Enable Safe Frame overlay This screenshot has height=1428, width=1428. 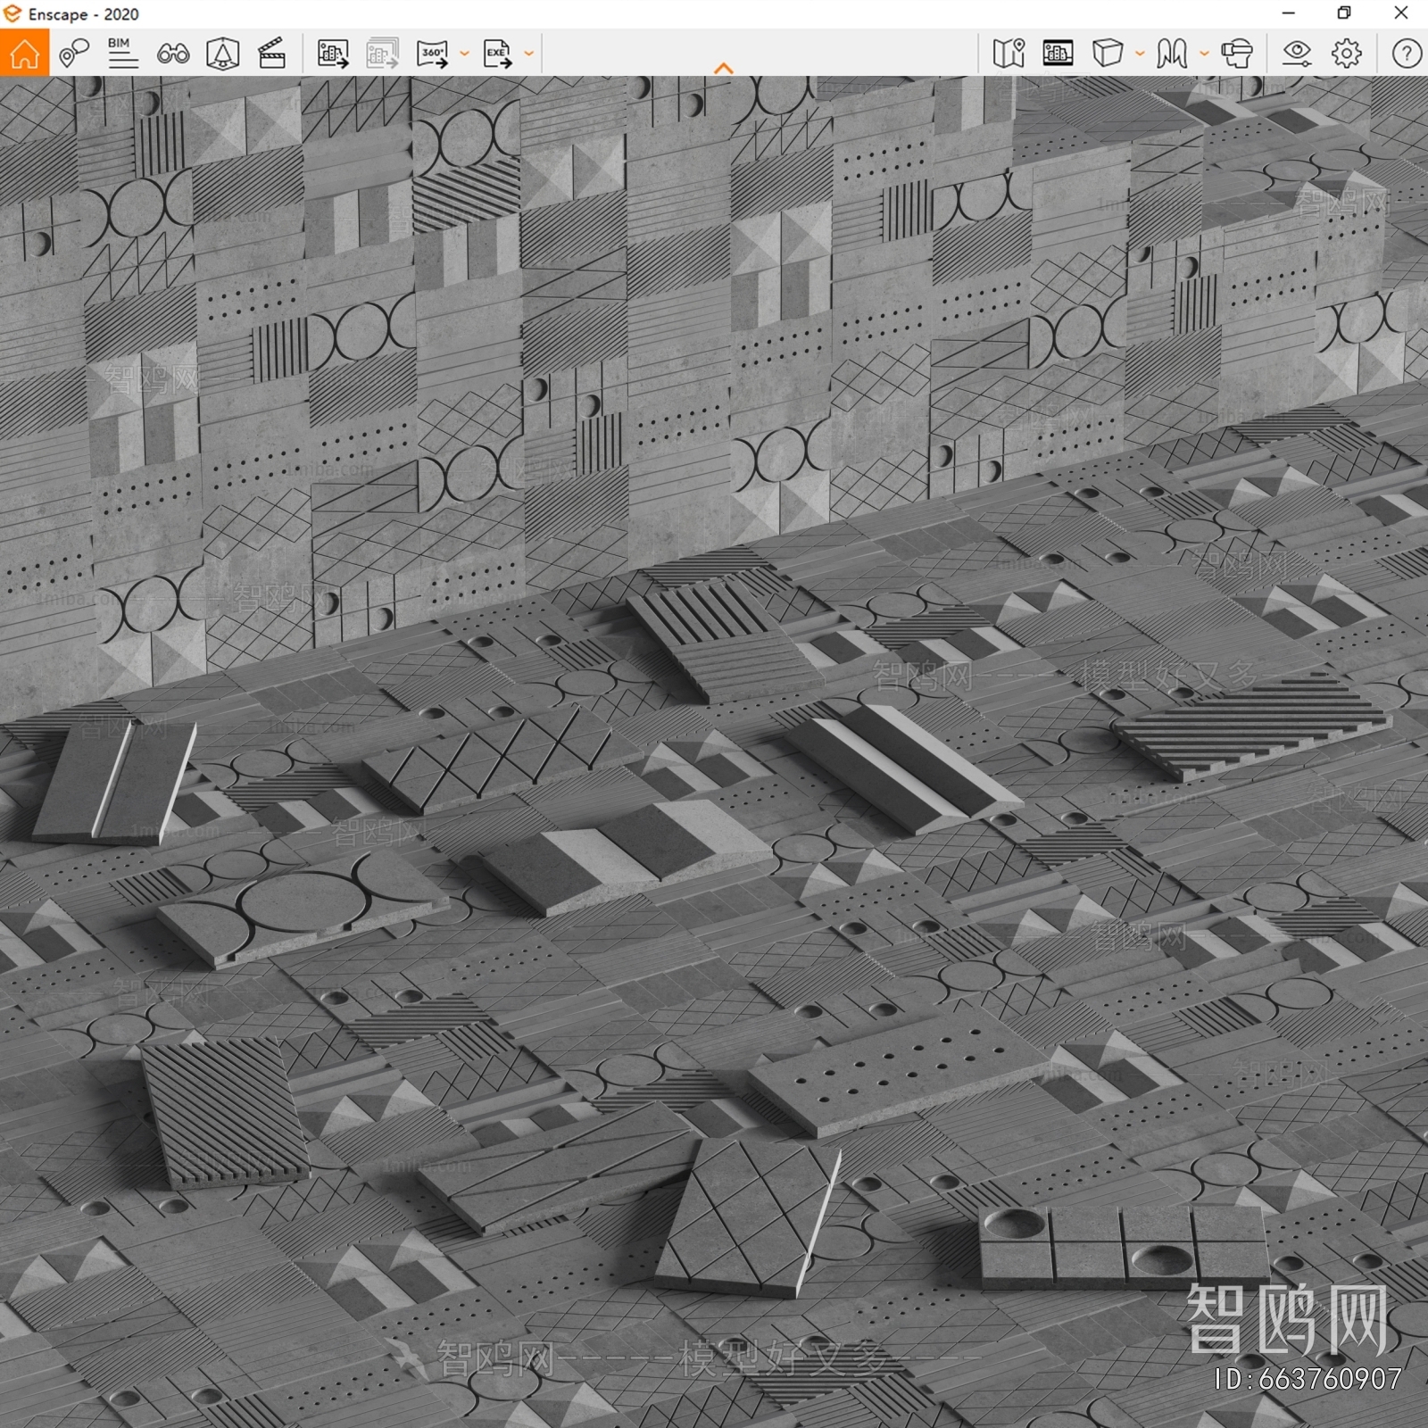pos(222,54)
